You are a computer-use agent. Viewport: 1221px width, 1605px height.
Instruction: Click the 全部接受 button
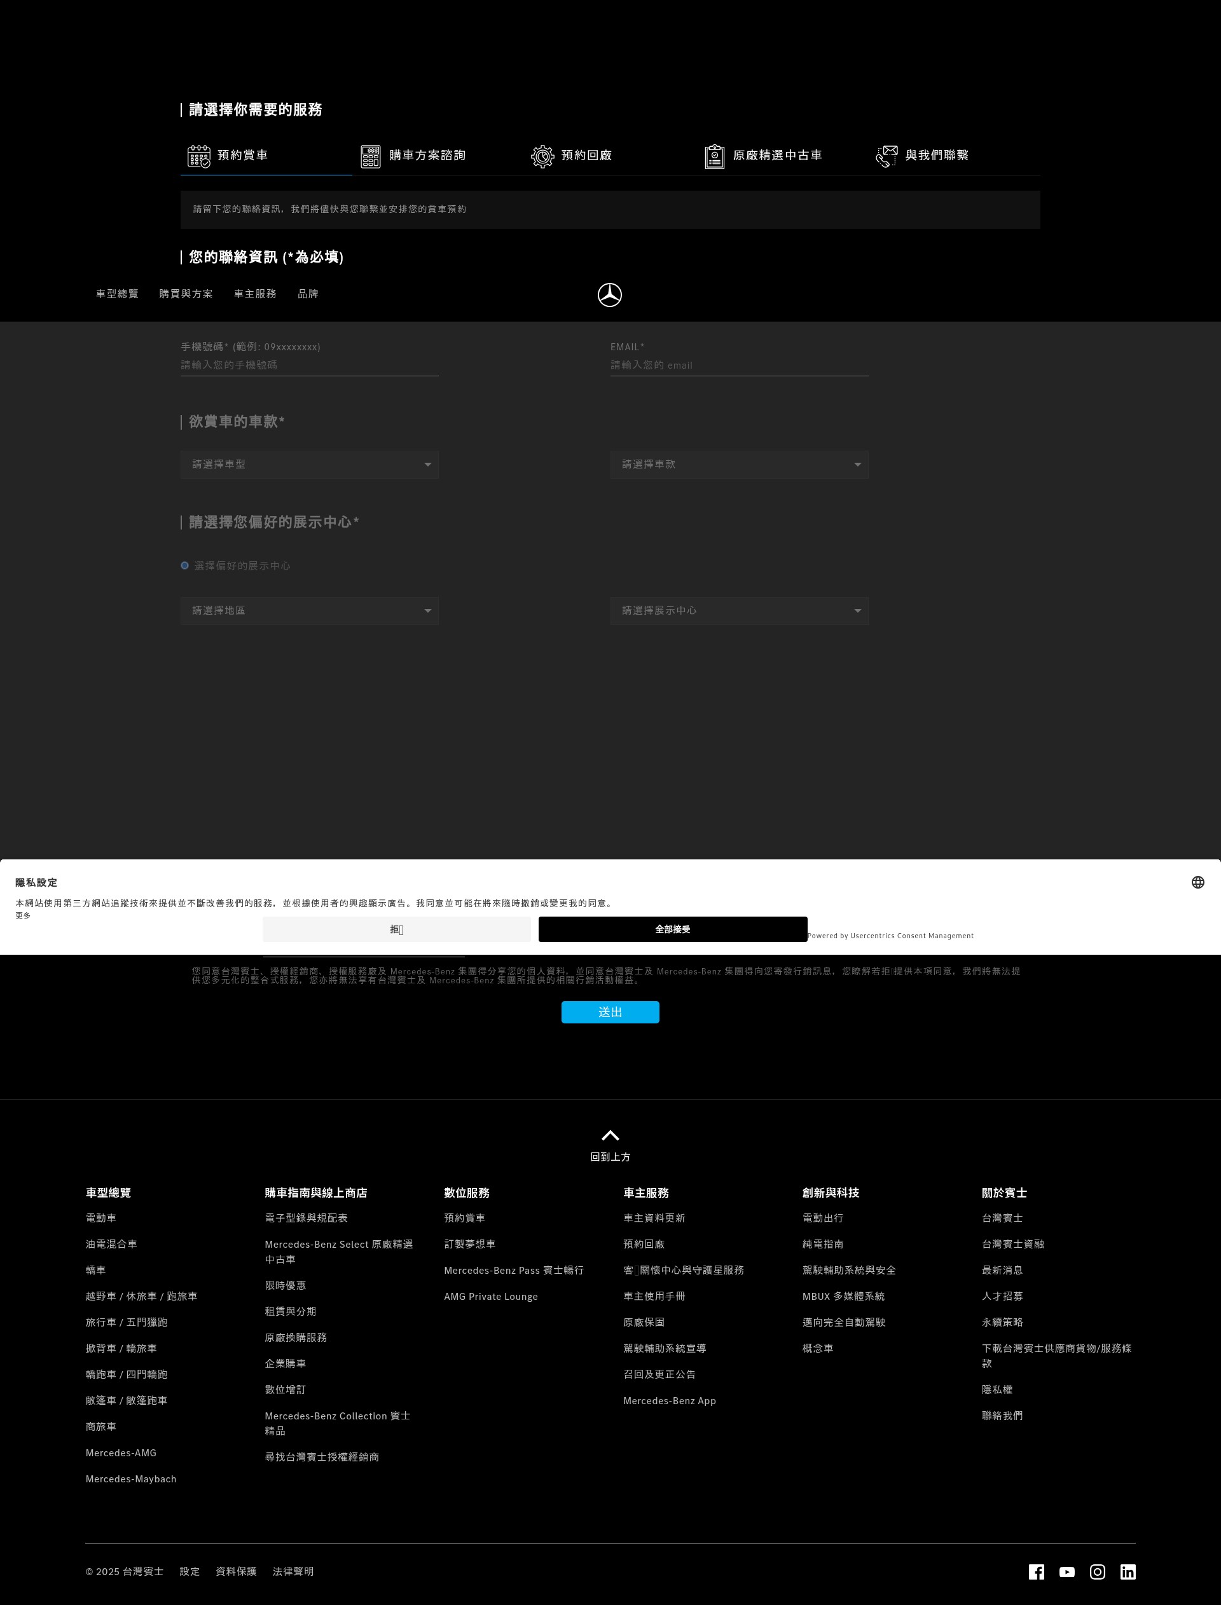(x=672, y=929)
